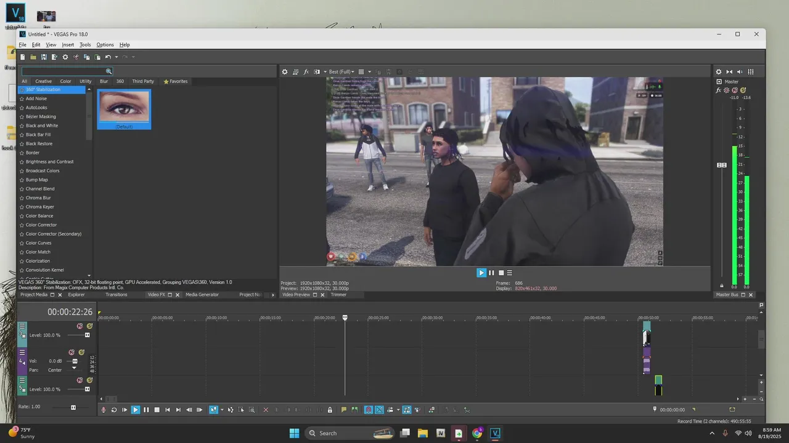Toggle Preview on External Monitor
Image resolution: width=789 pixels, height=443 pixels.
tap(295, 72)
